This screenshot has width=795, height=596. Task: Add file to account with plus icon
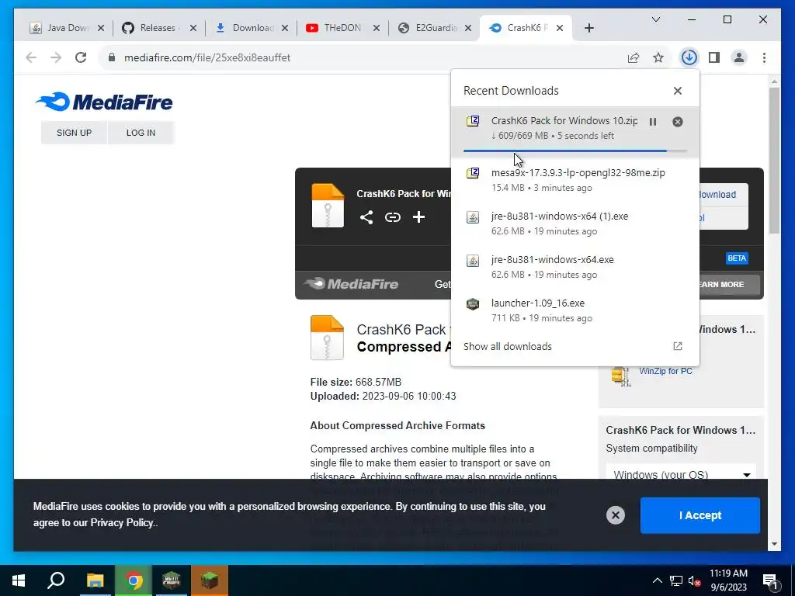(418, 217)
